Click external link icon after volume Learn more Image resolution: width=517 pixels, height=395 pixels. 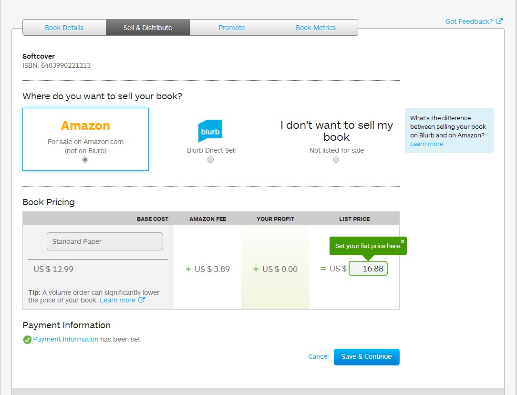coord(142,300)
